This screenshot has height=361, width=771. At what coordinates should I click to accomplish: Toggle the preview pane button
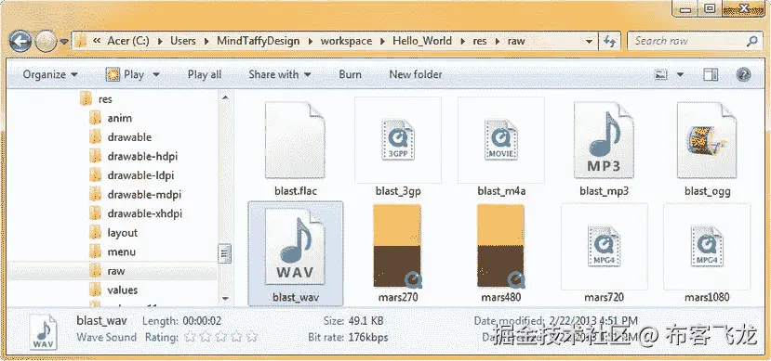(x=710, y=75)
